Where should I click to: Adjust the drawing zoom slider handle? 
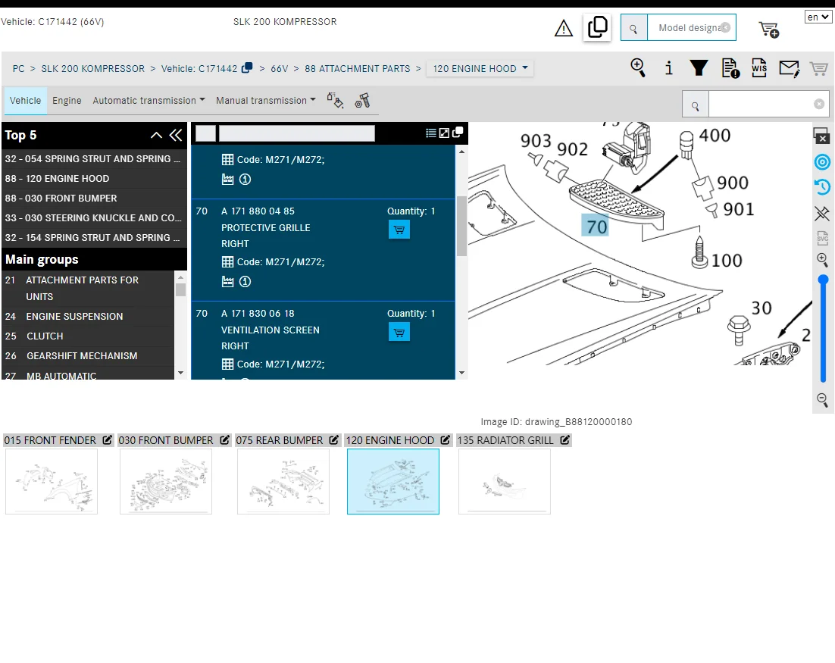point(824,280)
